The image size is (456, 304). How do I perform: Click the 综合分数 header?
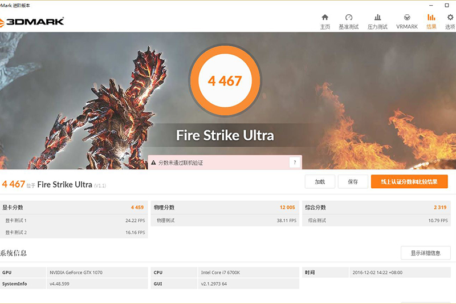[x=315, y=208]
